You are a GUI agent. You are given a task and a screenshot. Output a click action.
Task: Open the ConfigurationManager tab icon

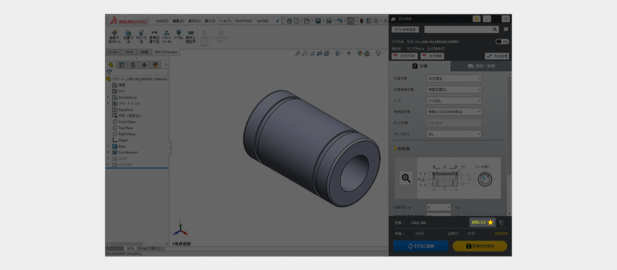pyautogui.click(x=133, y=65)
